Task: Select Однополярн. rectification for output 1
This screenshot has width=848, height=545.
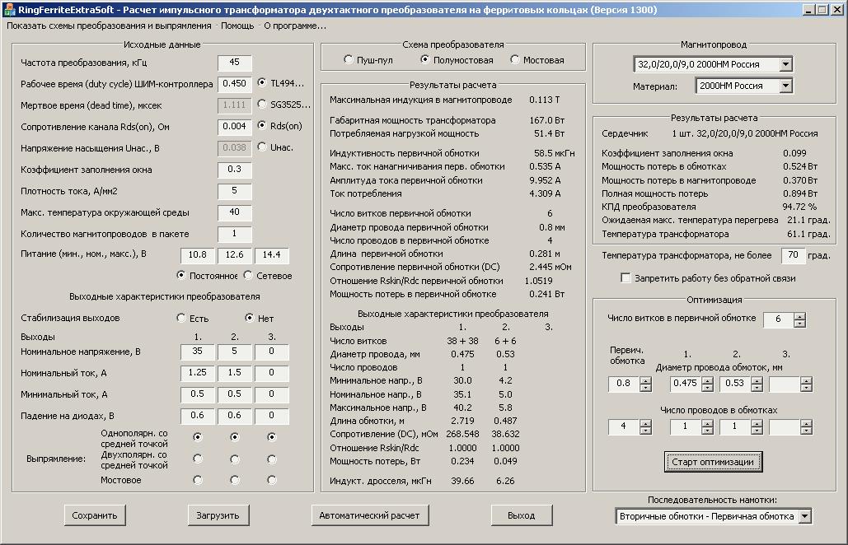Action: coord(198,437)
